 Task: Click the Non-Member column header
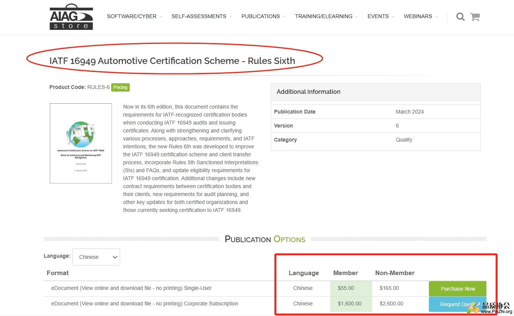pos(395,273)
